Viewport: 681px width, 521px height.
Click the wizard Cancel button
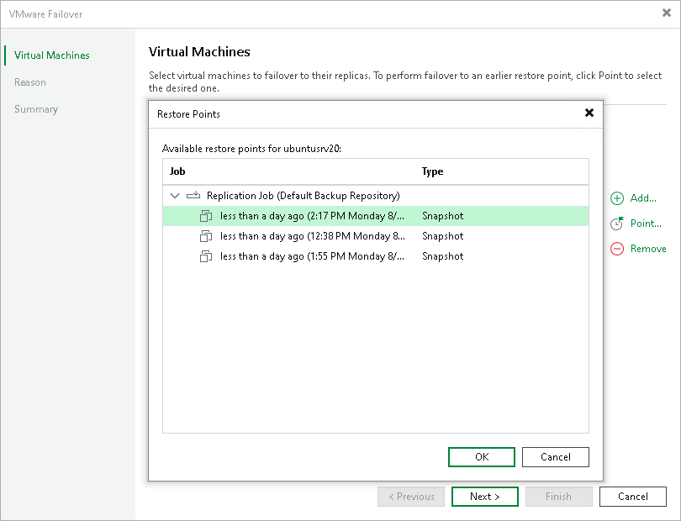[632, 496]
